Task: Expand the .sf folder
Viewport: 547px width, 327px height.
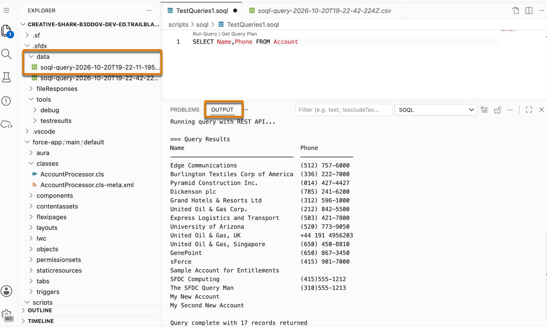Action: [89, 35]
